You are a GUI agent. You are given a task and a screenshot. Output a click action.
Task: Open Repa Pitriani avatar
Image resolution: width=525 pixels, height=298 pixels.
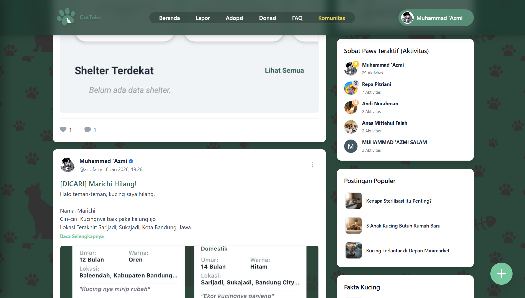click(351, 88)
